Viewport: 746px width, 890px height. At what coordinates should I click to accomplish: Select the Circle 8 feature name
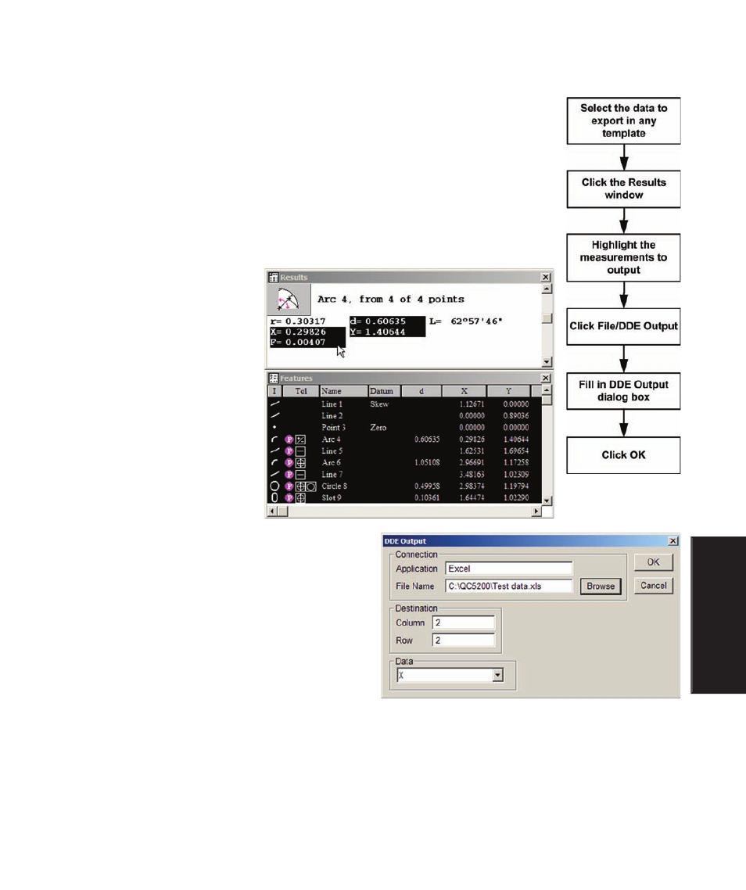(x=335, y=486)
